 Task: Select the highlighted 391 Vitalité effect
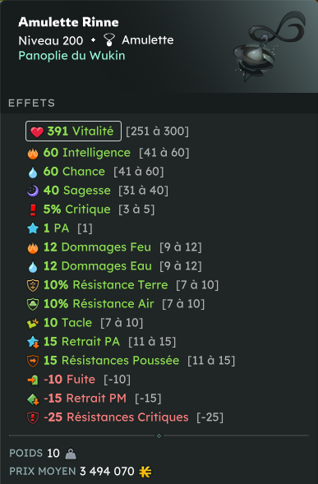coord(73,131)
